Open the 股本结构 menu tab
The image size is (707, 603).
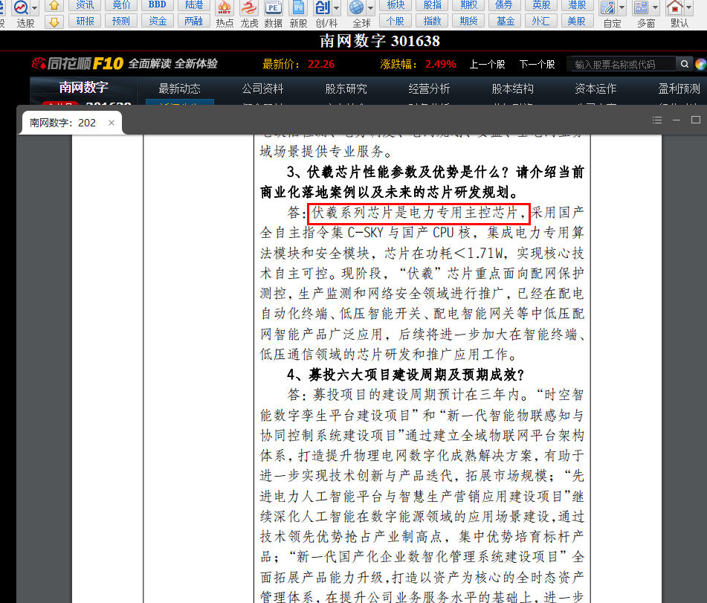tap(513, 88)
